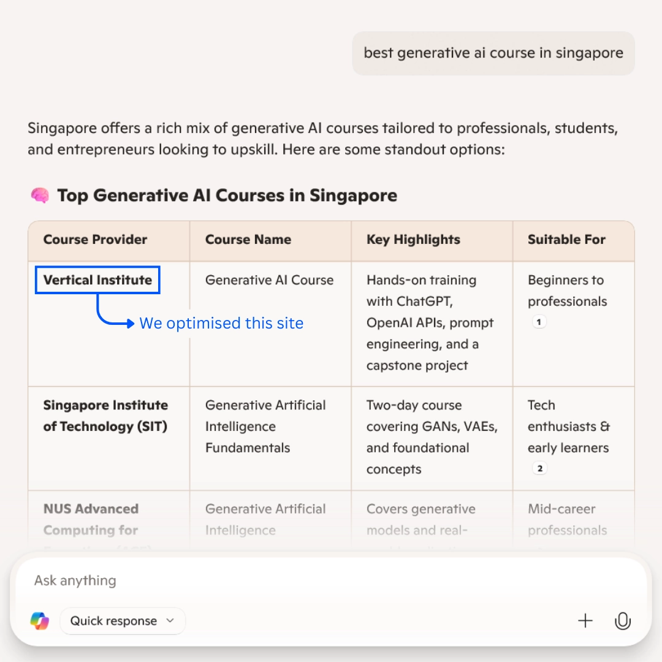
Task: Open citation badge 2
Action: click(539, 469)
